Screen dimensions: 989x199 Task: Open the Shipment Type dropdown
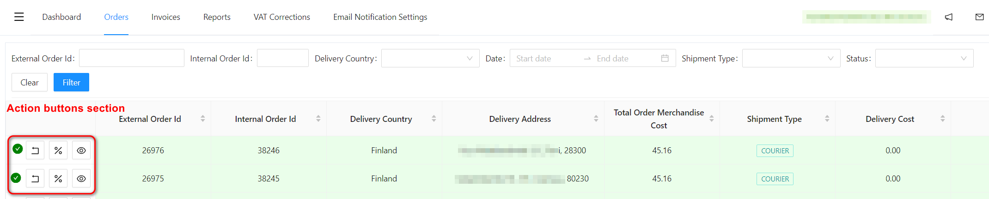pyautogui.click(x=791, y=58)
